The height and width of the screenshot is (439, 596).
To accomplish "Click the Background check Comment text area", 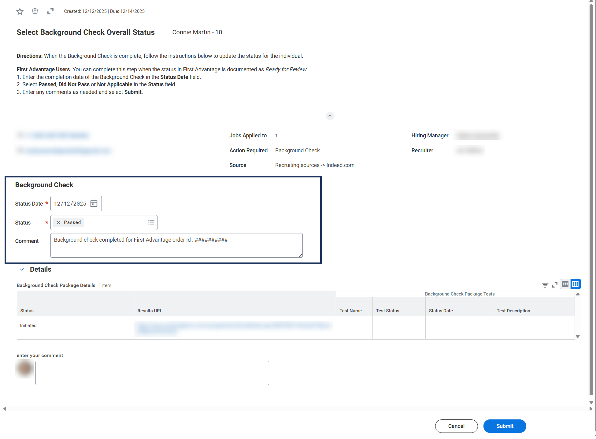I will 176,245.
